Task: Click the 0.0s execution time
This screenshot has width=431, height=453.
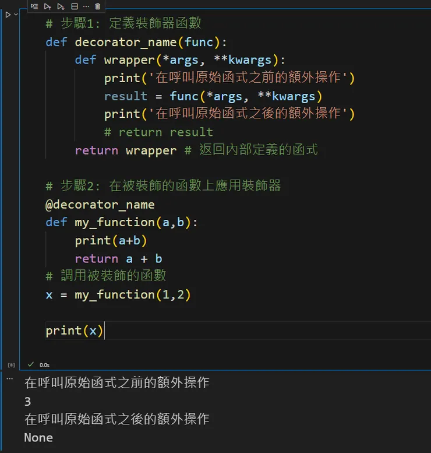Action: (x=44, y=365)
